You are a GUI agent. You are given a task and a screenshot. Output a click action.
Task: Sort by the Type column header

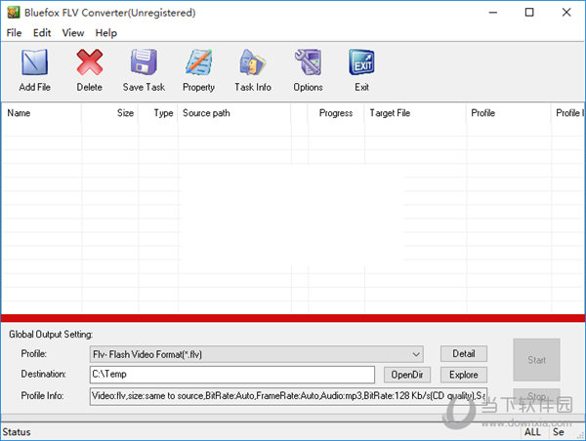coord(158,113)
